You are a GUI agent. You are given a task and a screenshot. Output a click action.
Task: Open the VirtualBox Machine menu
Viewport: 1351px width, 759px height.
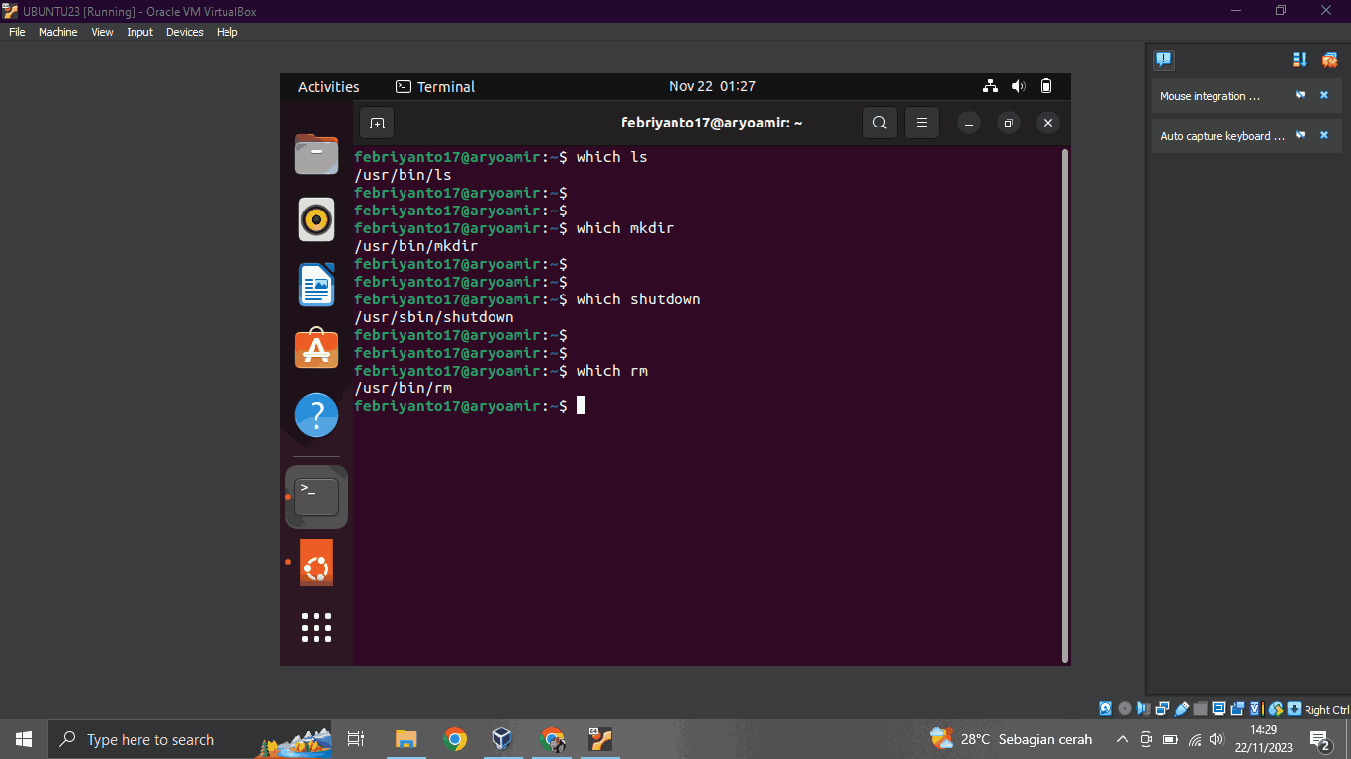coord(57,32)
